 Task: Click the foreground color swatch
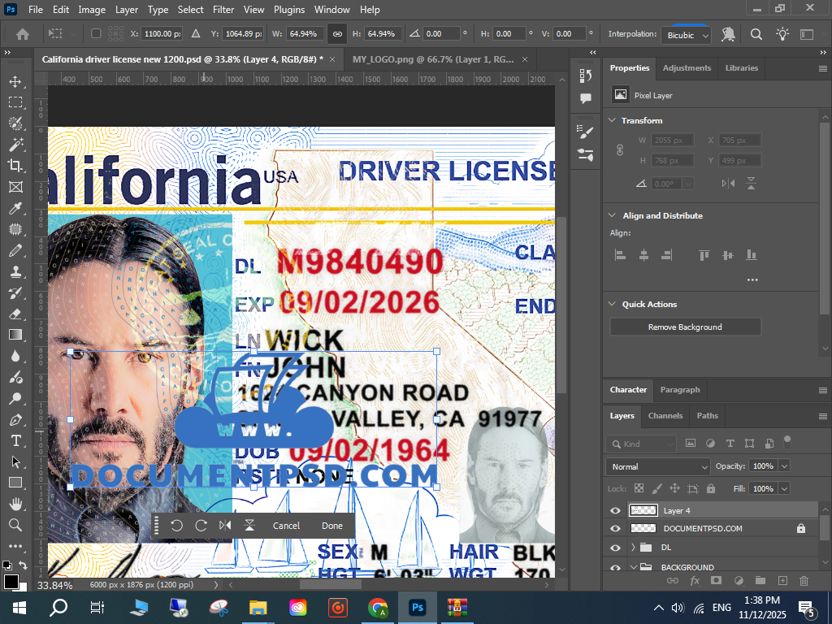click(x=11, y=581)
